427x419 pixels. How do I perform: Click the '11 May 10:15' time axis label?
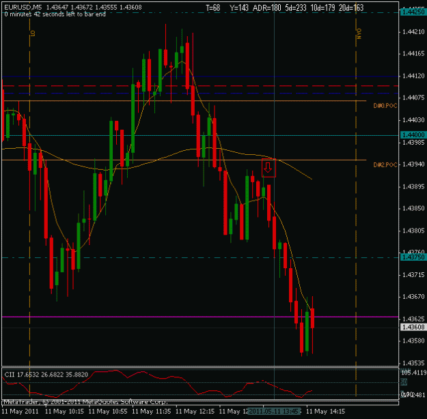pos(64,411)
